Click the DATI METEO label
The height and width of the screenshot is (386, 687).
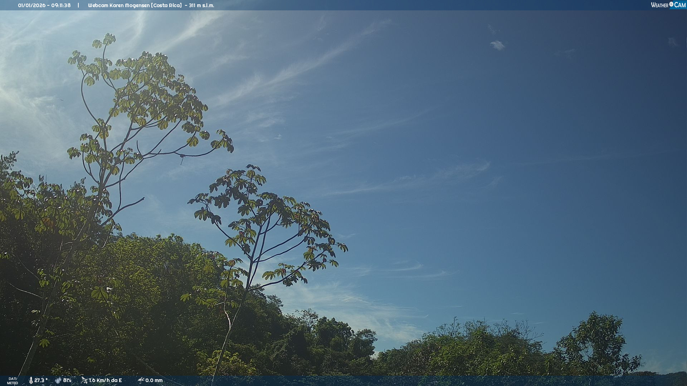coord(13,381)
